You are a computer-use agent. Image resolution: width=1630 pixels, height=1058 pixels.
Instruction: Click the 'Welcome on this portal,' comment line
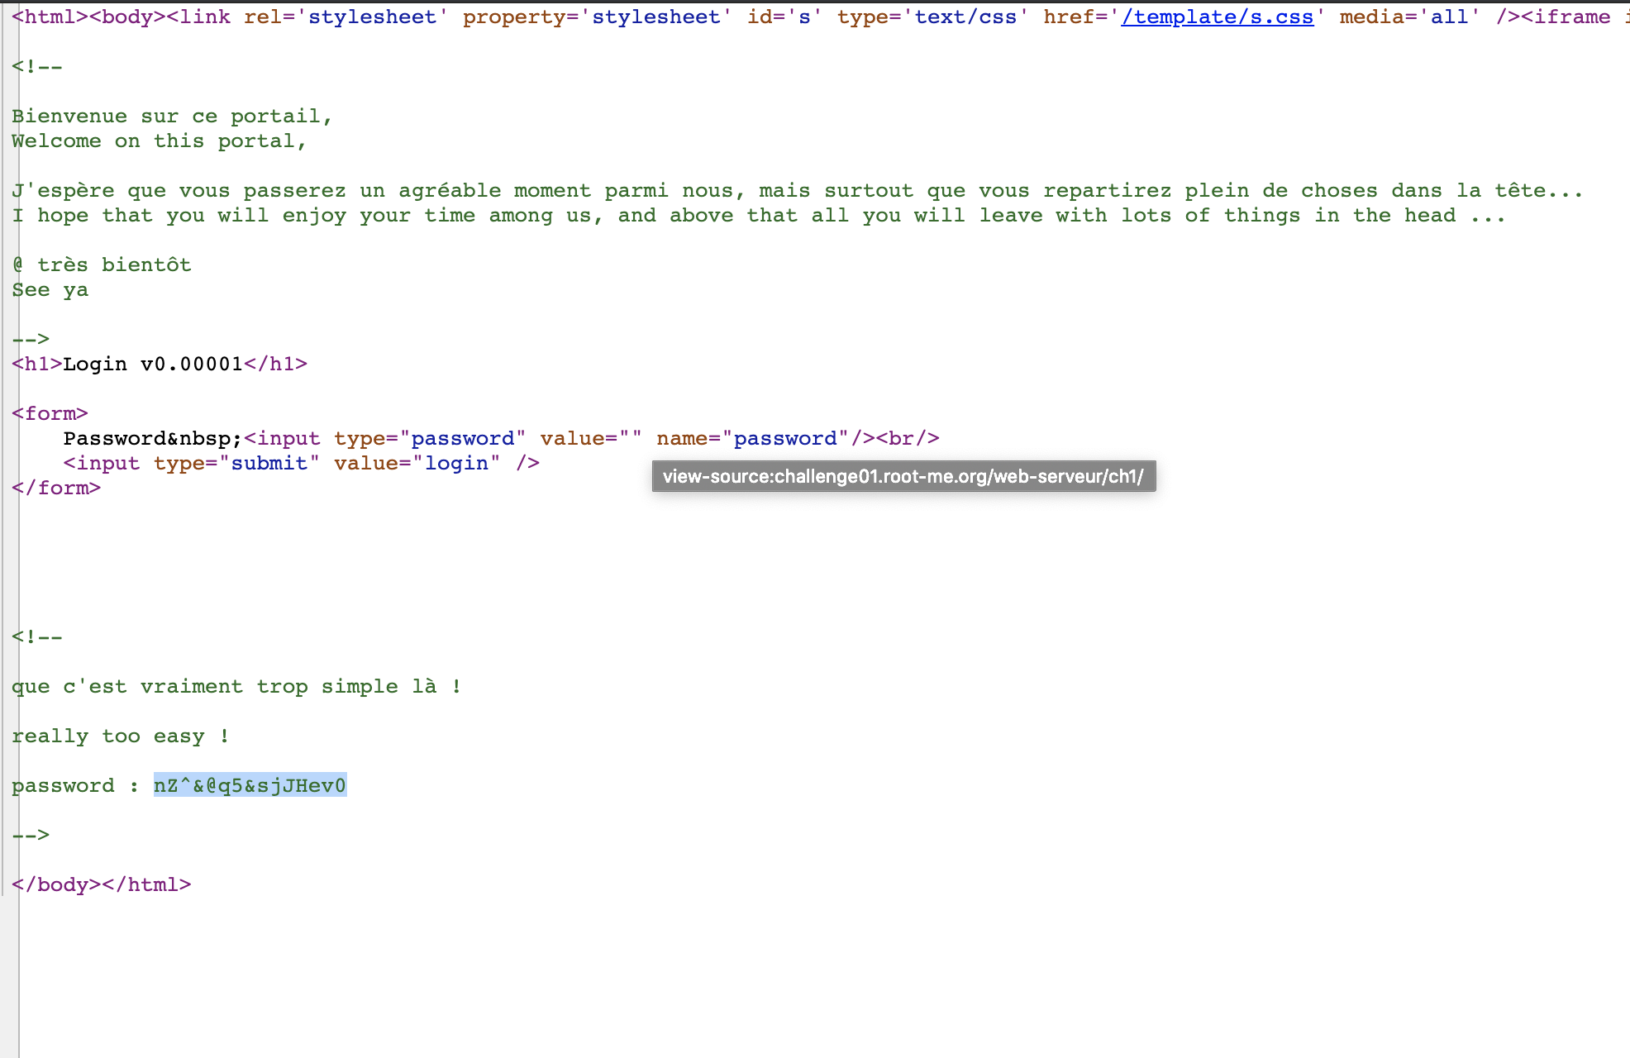coord(159,141)
